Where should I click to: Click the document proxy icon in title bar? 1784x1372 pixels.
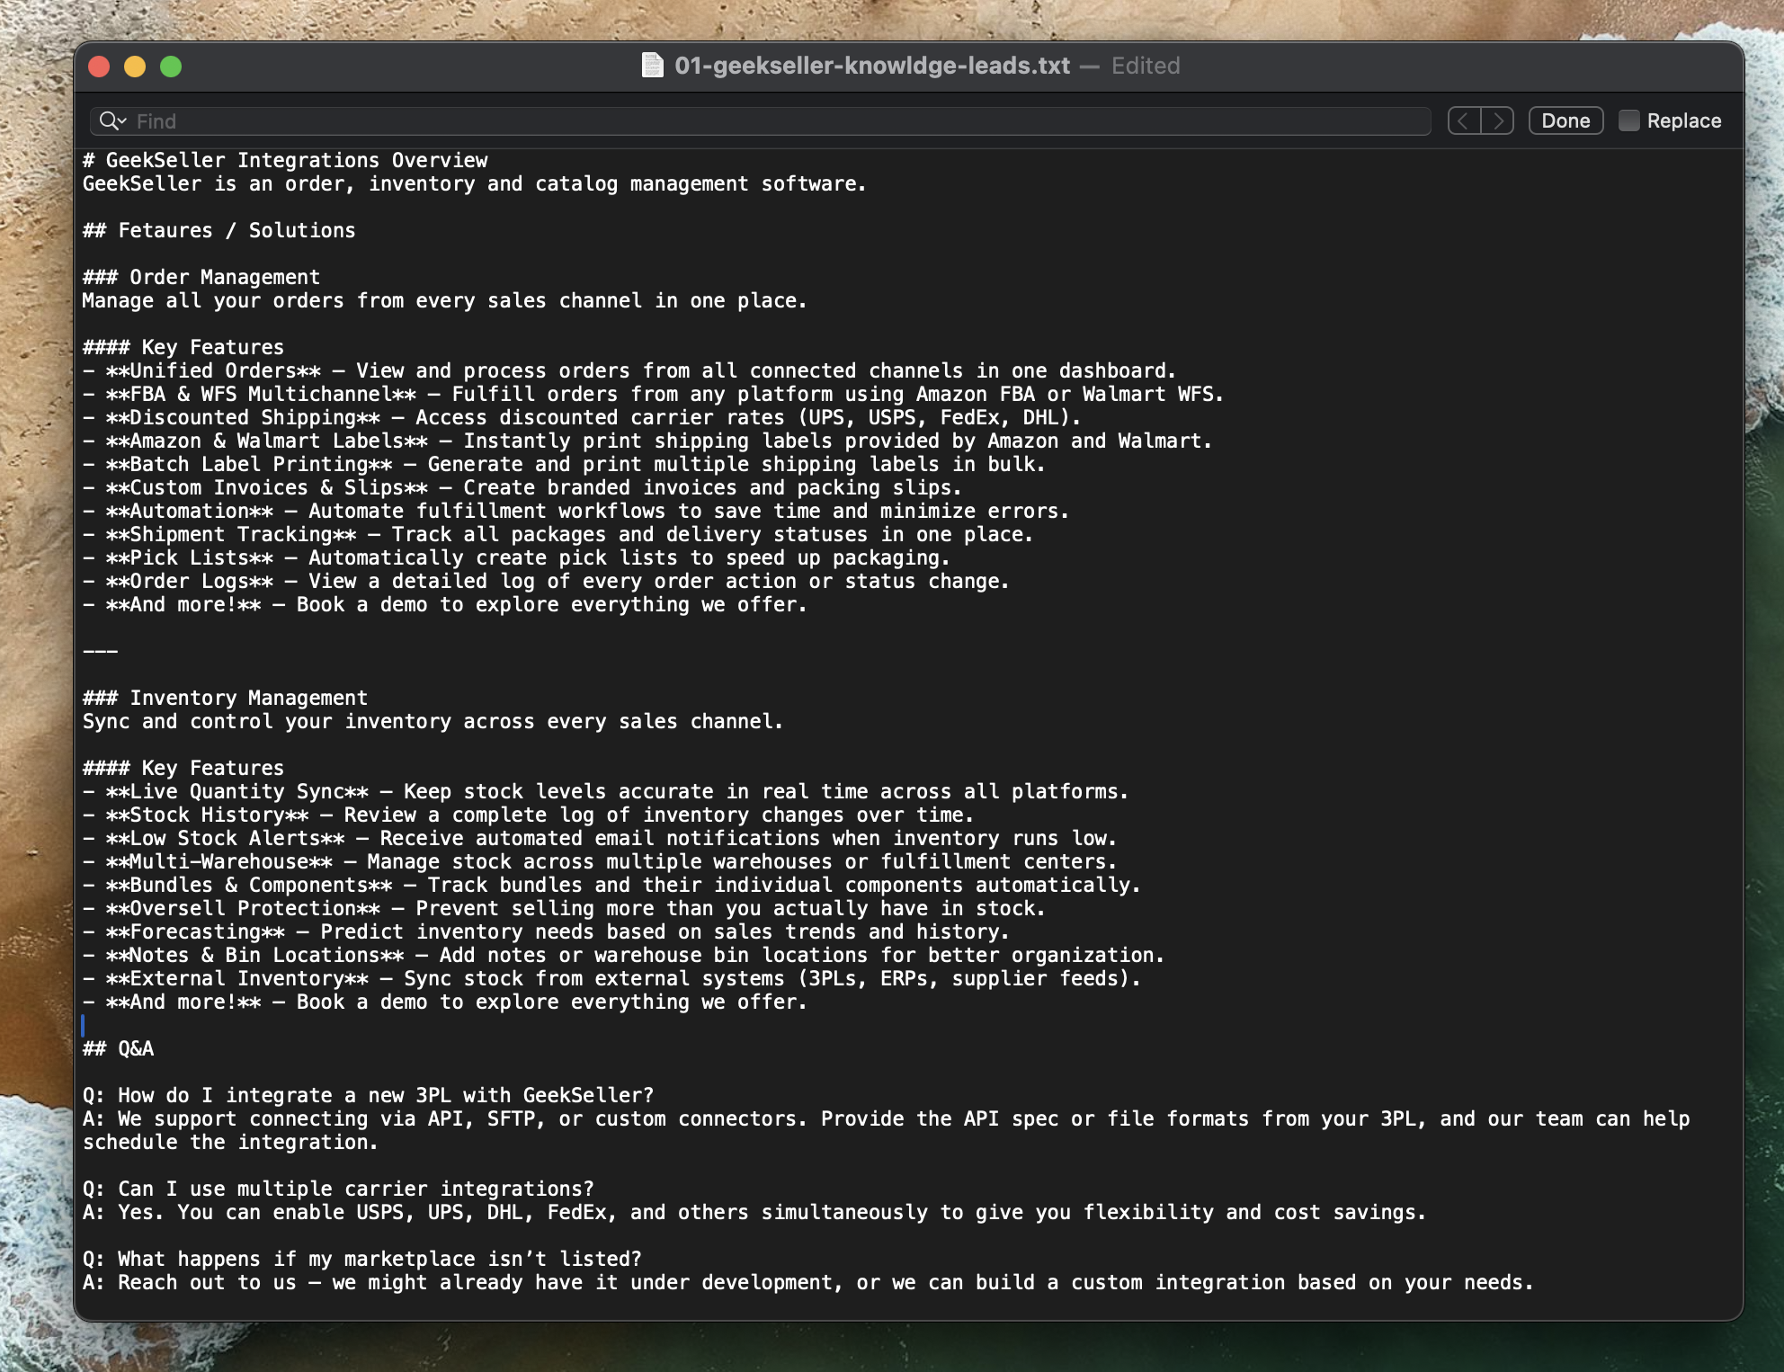(652, 66)
